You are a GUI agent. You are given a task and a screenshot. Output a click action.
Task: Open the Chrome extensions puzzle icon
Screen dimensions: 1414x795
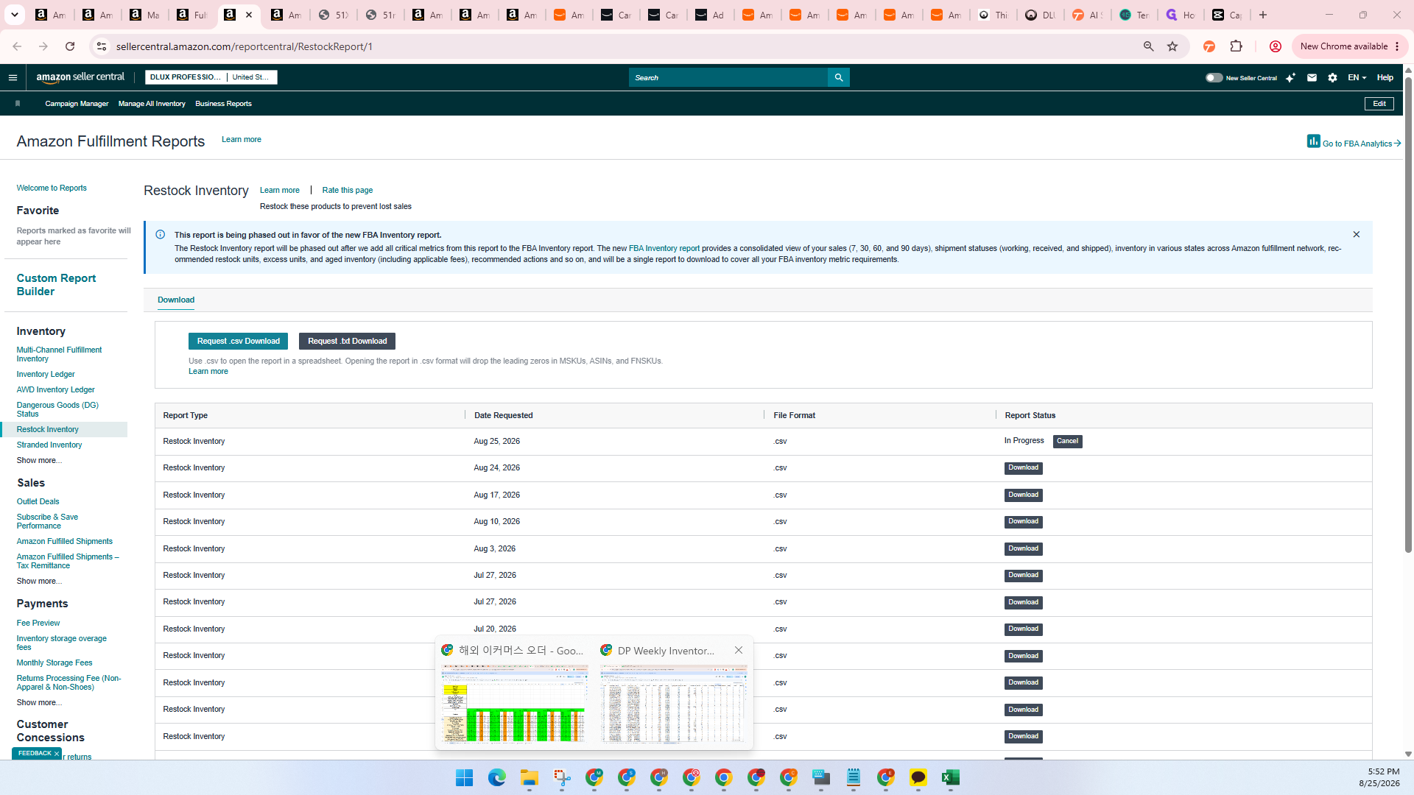point(1237,46)
